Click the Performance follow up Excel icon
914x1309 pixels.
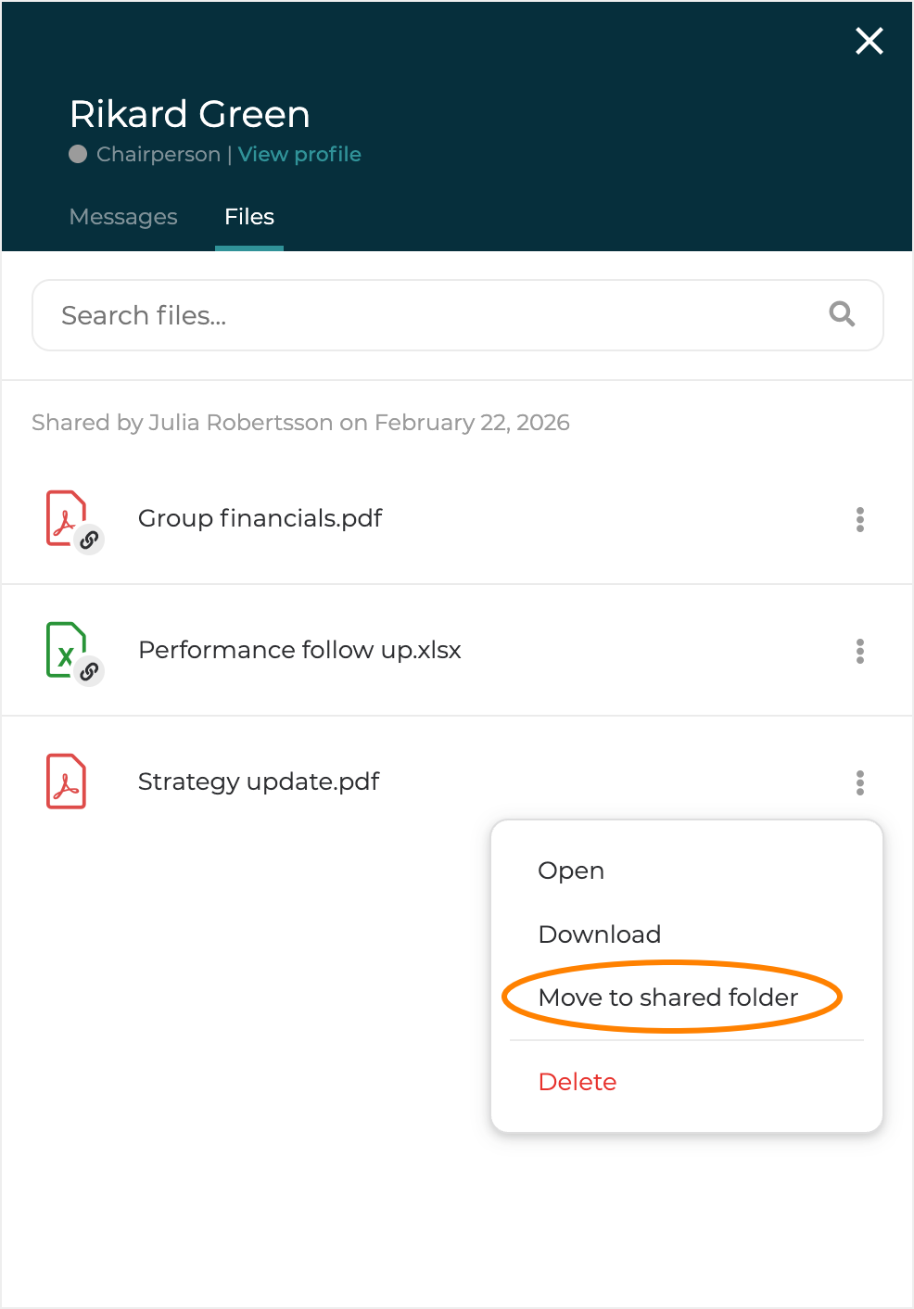point(65,648)
